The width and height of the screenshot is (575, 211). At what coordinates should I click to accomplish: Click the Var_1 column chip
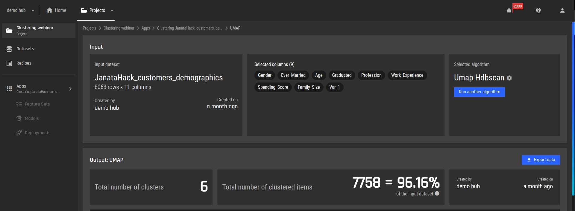coord(335,87)
